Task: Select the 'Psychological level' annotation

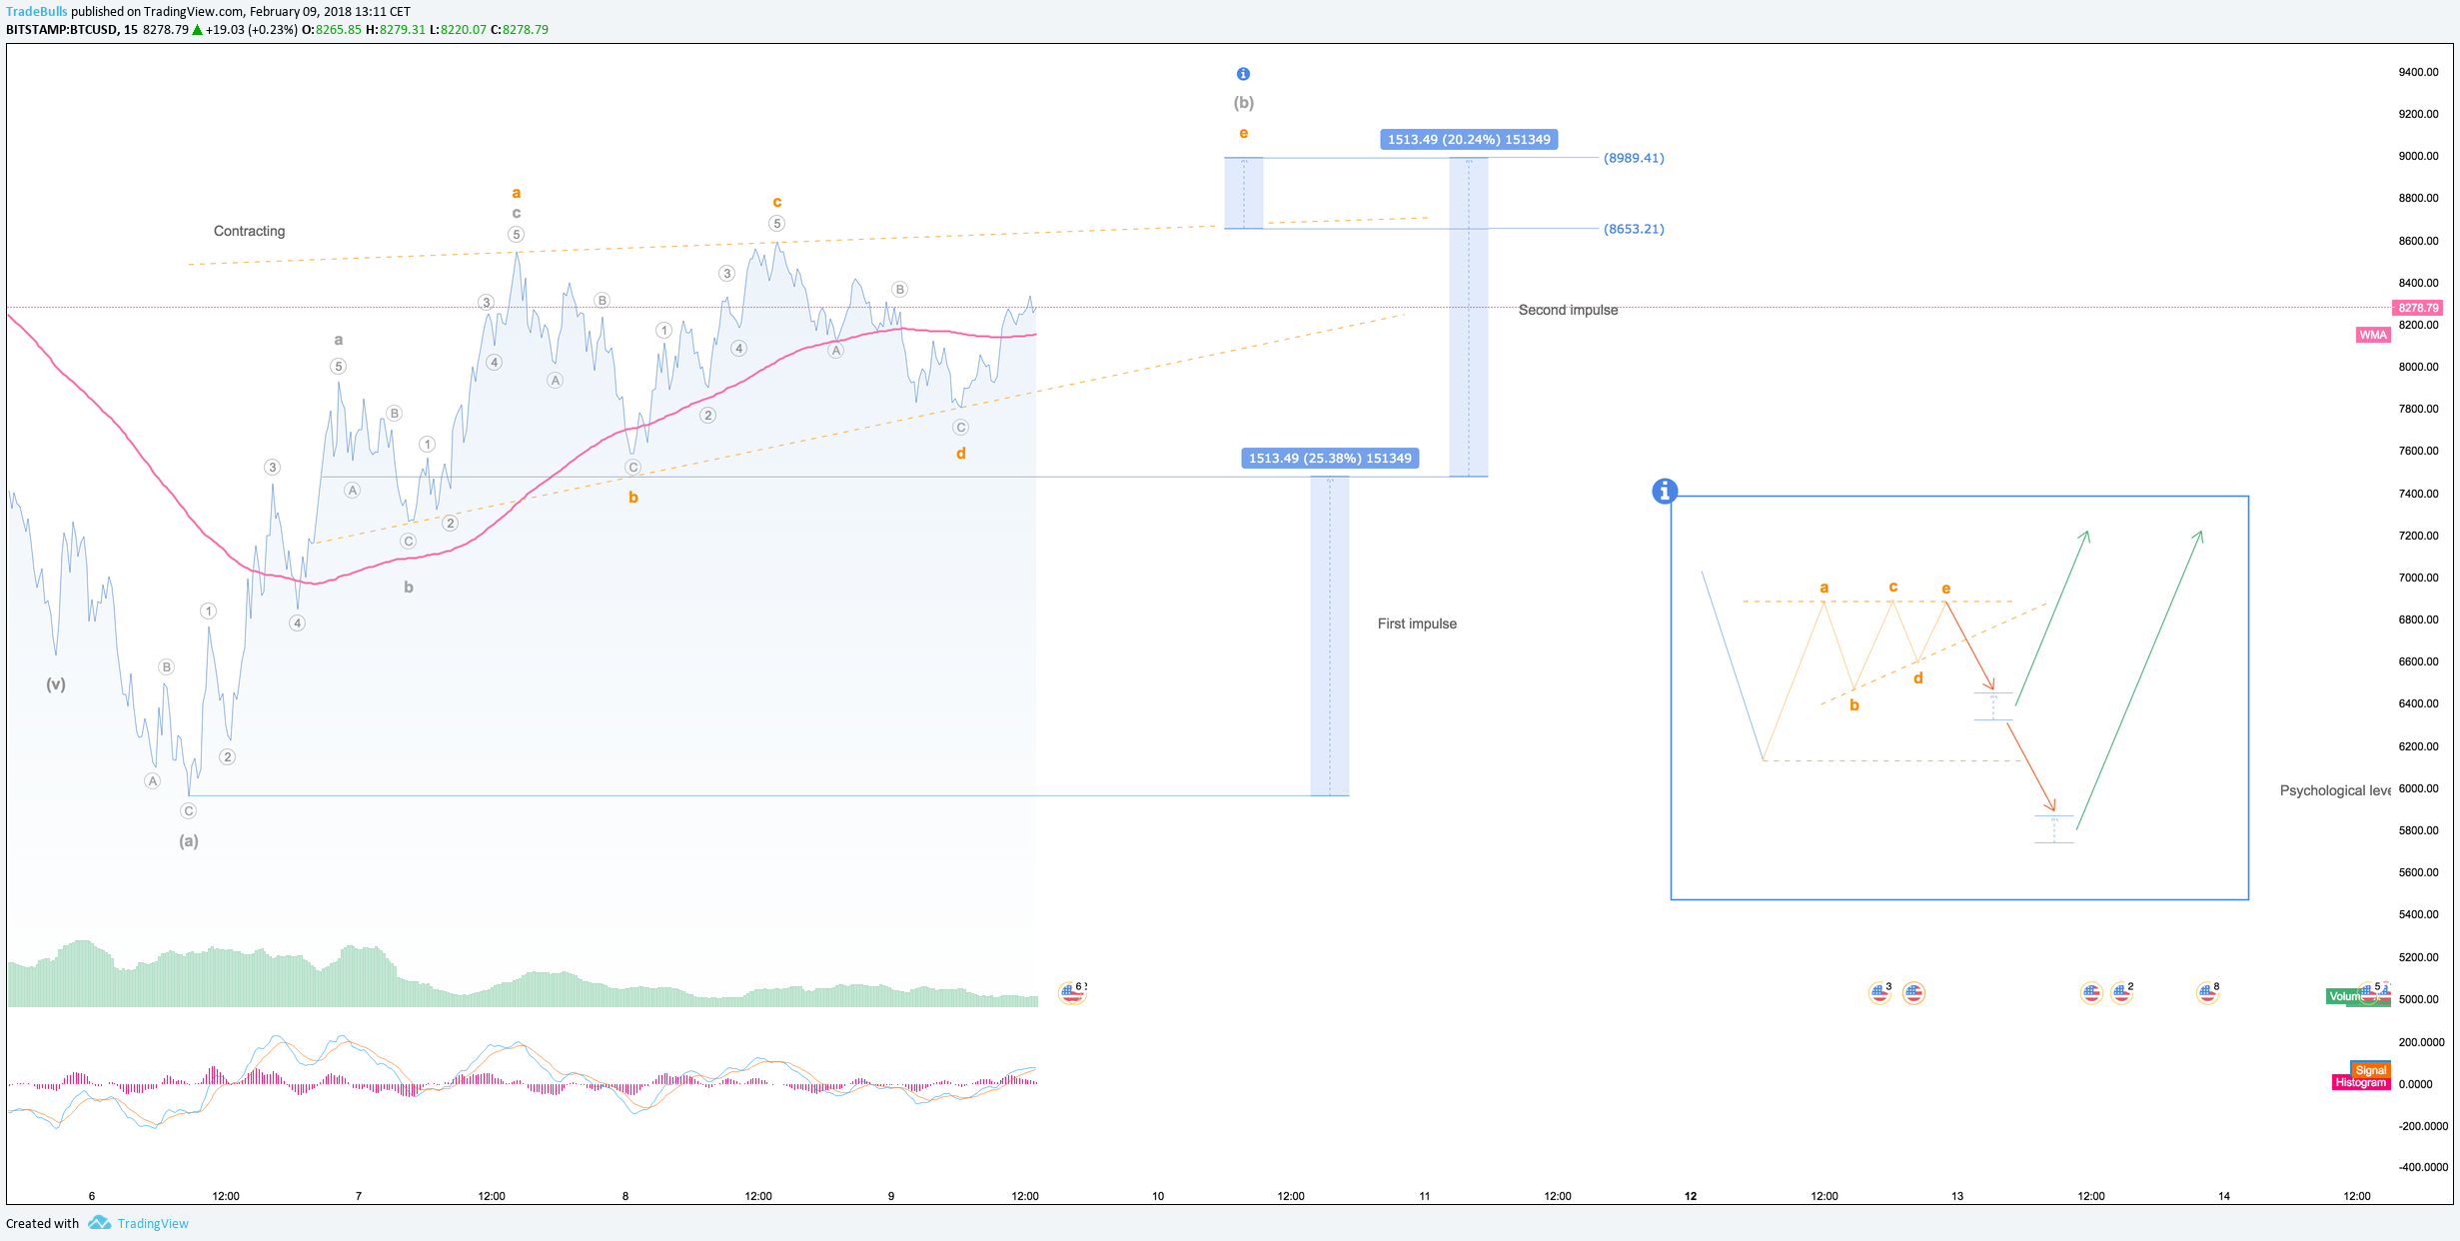Action: [2335, 790]
